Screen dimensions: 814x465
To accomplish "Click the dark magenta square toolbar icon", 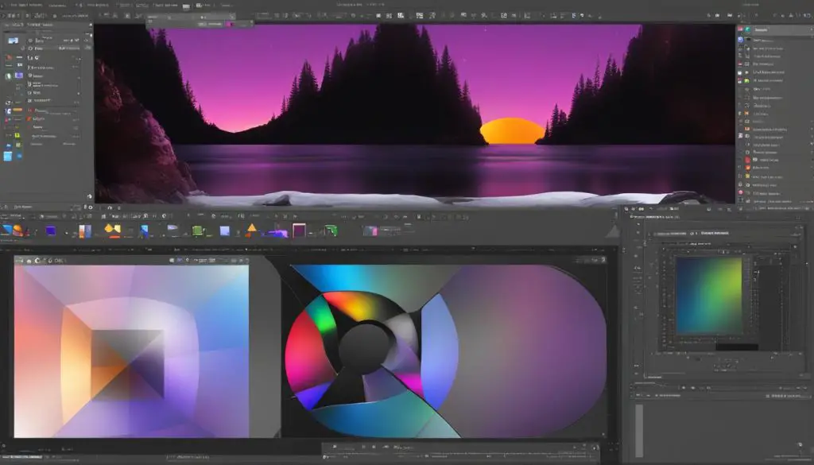I will [x=299, y=231].
